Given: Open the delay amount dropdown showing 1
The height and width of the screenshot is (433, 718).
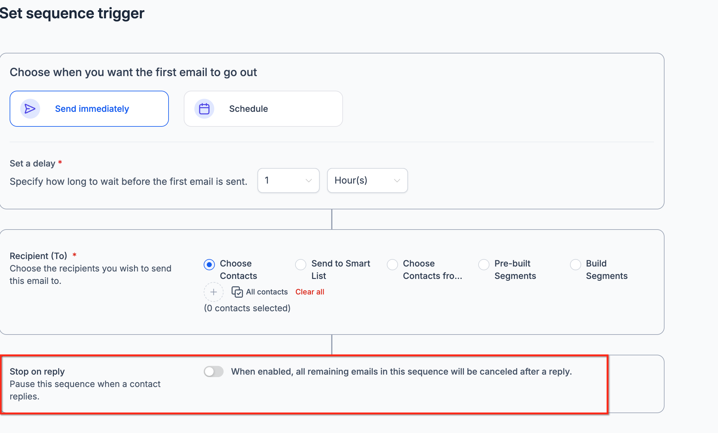Looking at the screenshot, I should point(289,180).
